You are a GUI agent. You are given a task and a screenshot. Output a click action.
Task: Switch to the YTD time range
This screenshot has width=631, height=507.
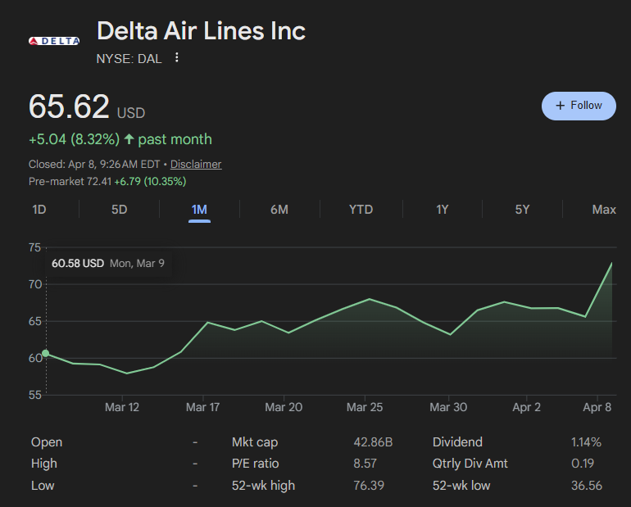pos(361,210)
